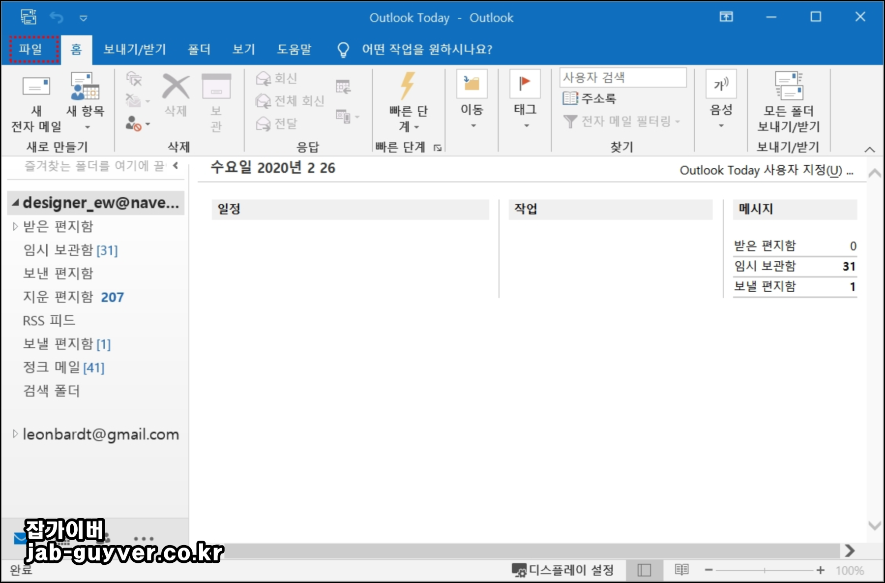Open Inbox (받은 편지함) link in Messages
The image size is (885, 583).
coord(765,245)
